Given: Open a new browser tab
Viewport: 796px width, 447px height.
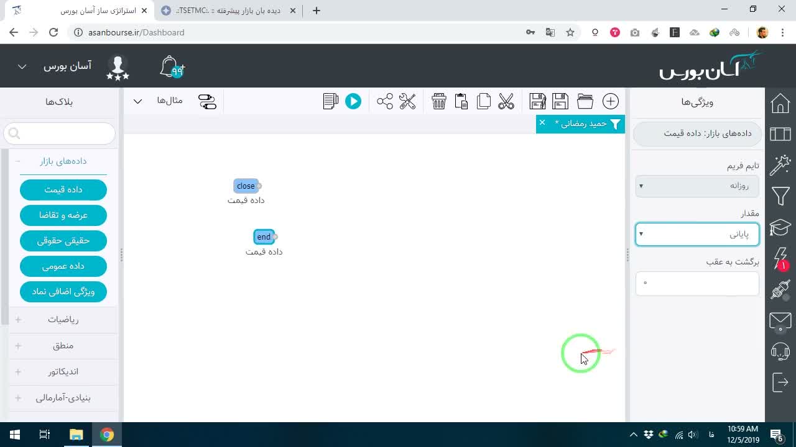Looking at the screenshot, I should pos(317,11).
